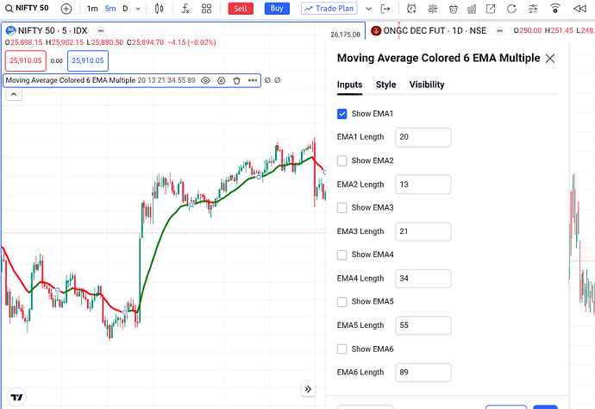This screenshot has height=409, width=595.
Task: Uncheck the Show EMA1 checkbox
Action: [x=342, y=114]
